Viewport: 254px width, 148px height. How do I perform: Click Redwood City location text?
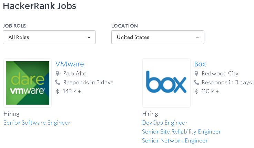coord(220,74)
